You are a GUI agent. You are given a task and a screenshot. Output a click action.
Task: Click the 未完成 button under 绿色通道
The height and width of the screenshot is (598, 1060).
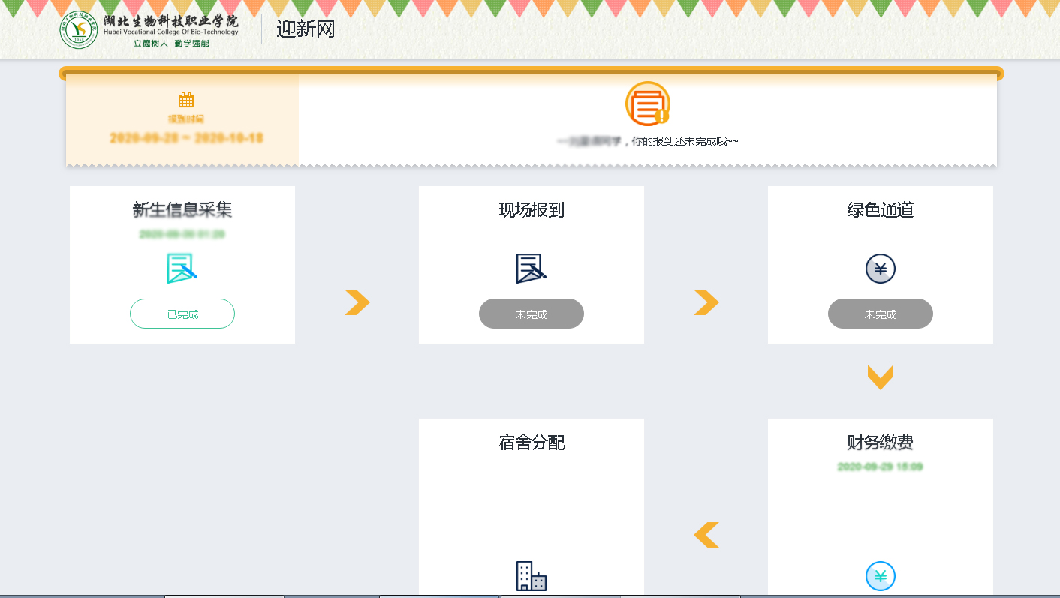[x=880, y=314]
